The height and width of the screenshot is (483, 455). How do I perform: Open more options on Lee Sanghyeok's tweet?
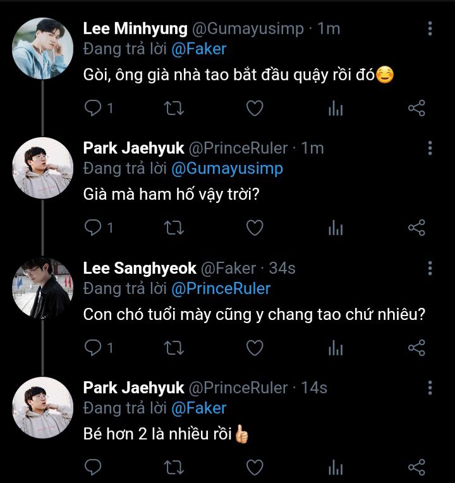point(430,268)
